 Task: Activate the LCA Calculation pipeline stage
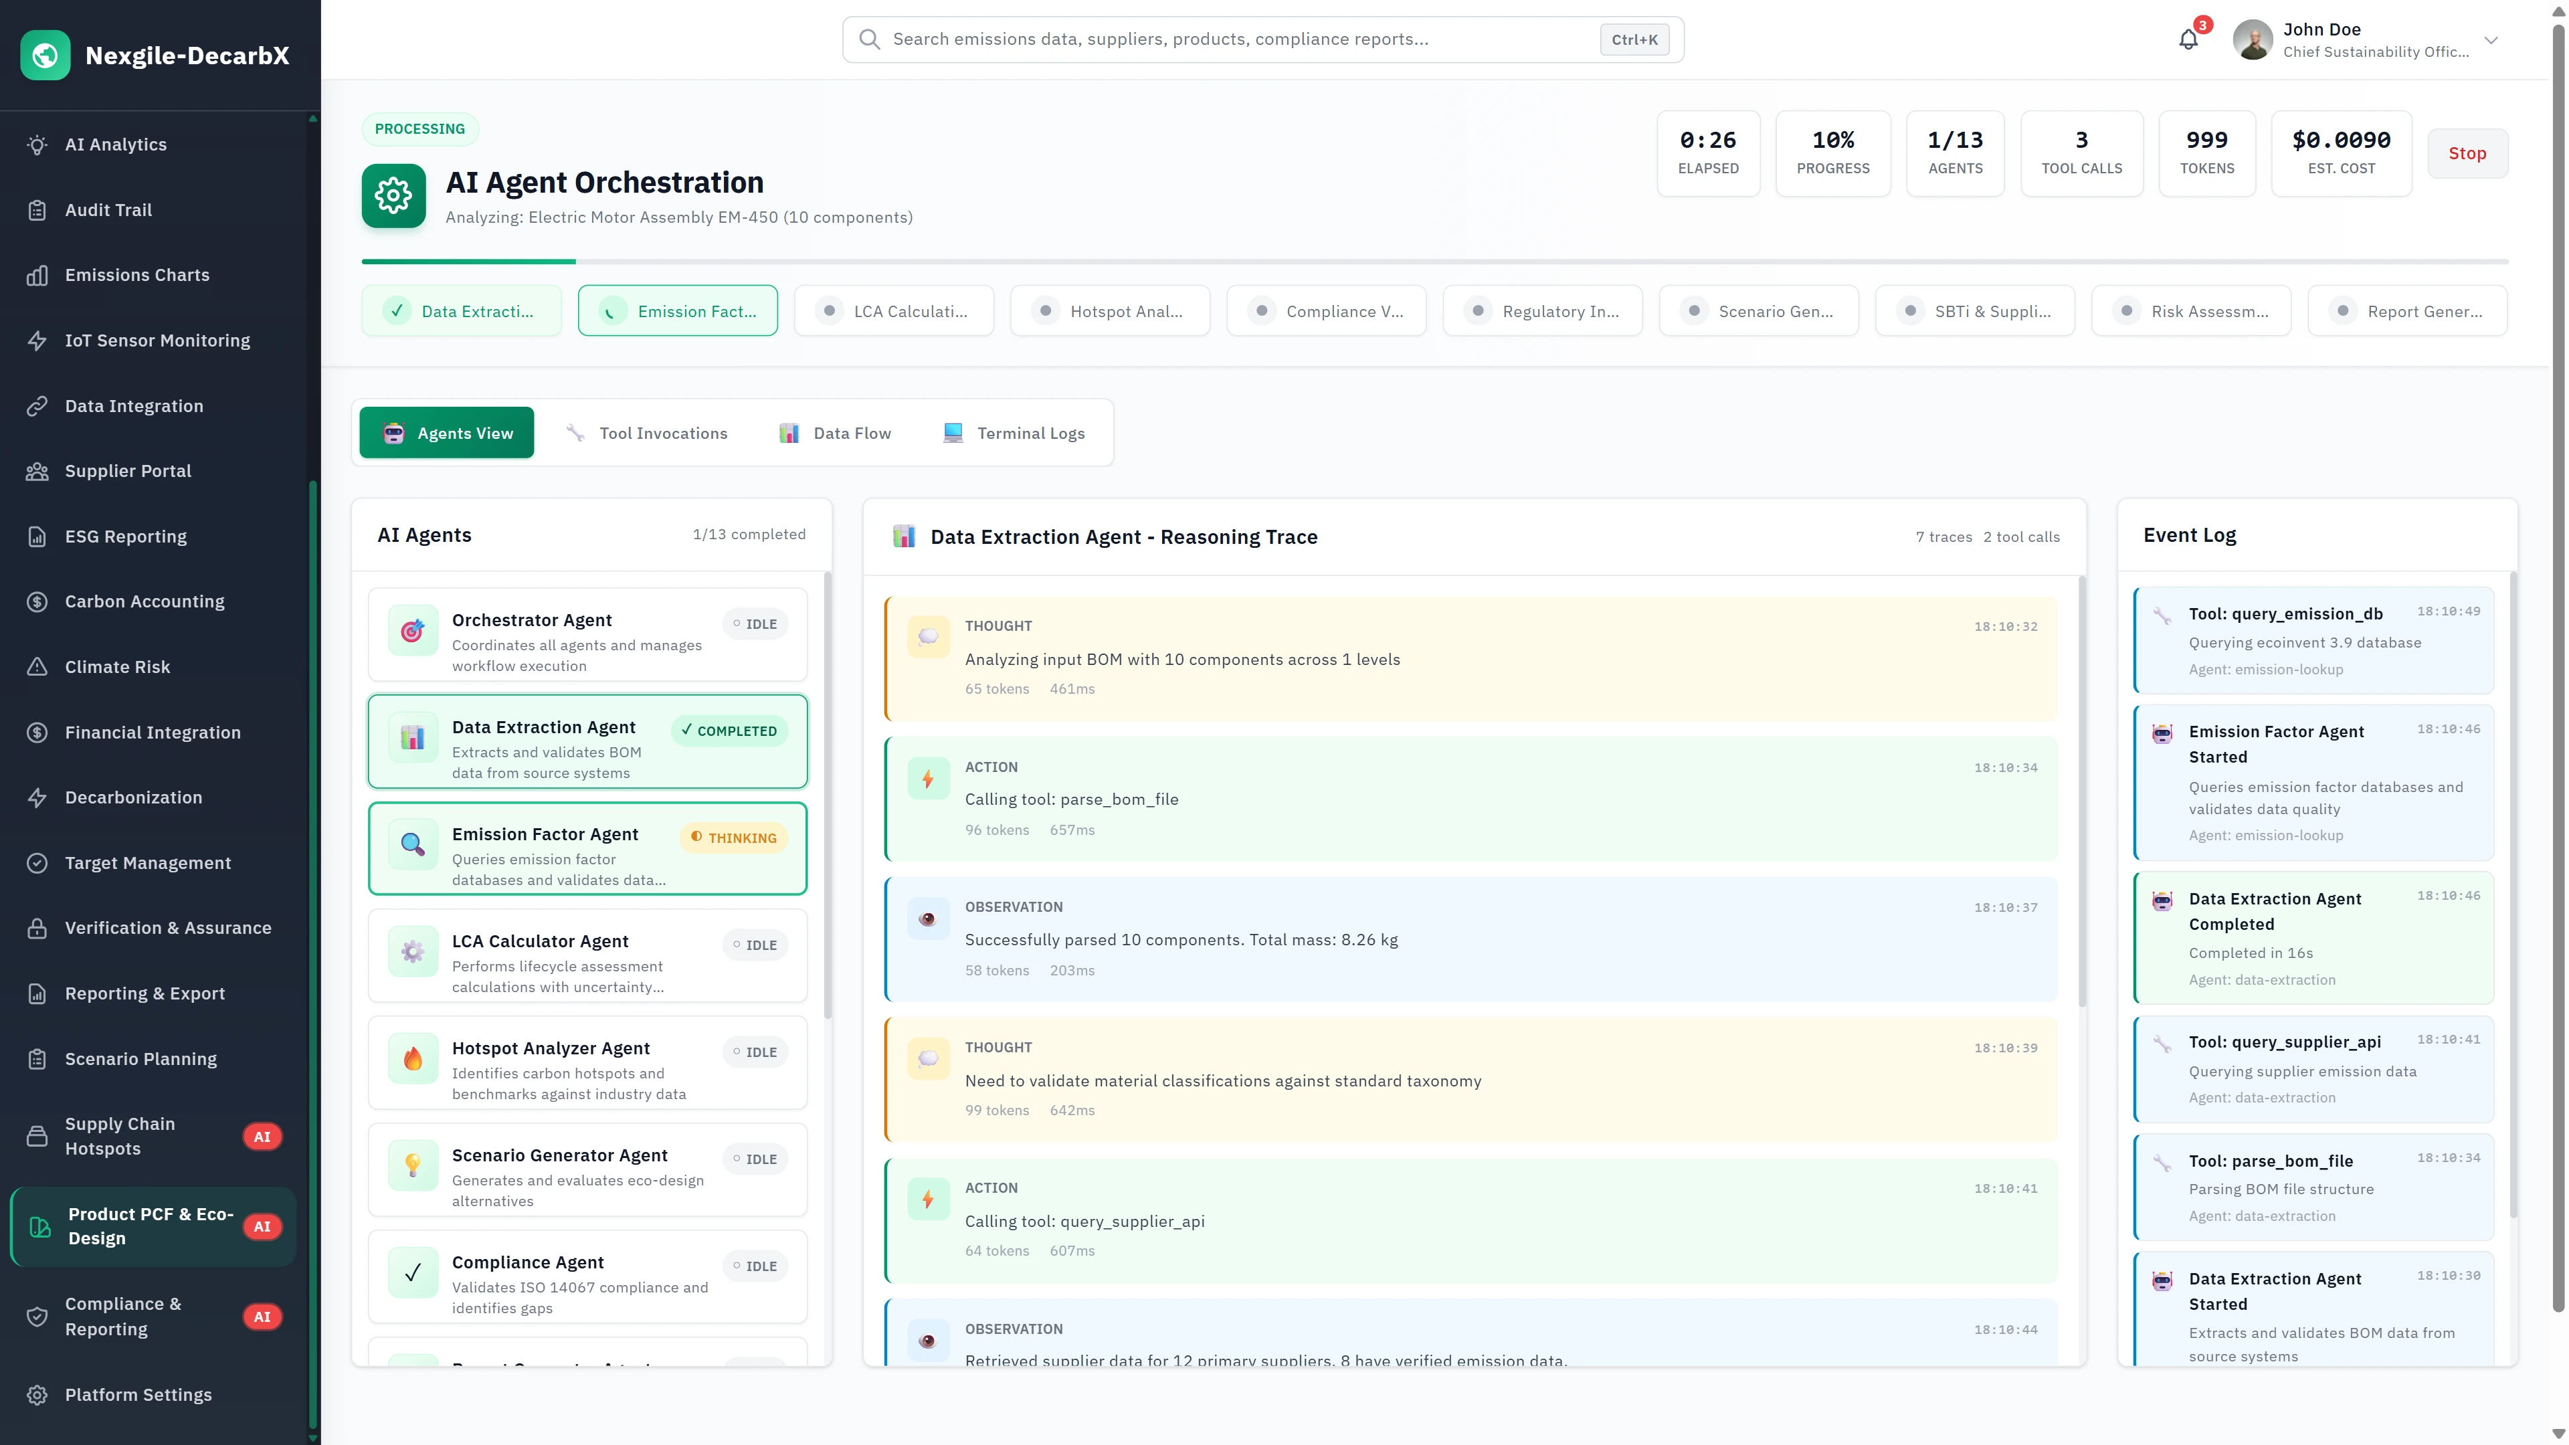[x=894, y=310]
